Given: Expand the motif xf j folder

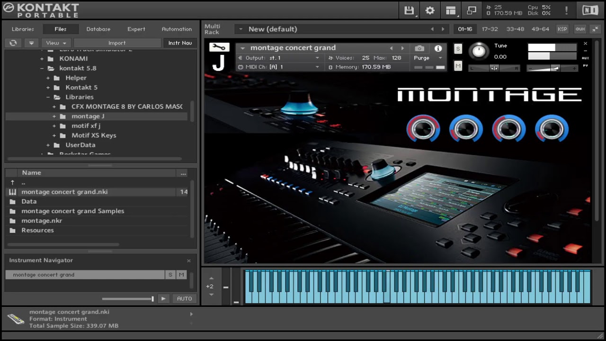Looking at the screenshot, I should [x=54, y=126].
